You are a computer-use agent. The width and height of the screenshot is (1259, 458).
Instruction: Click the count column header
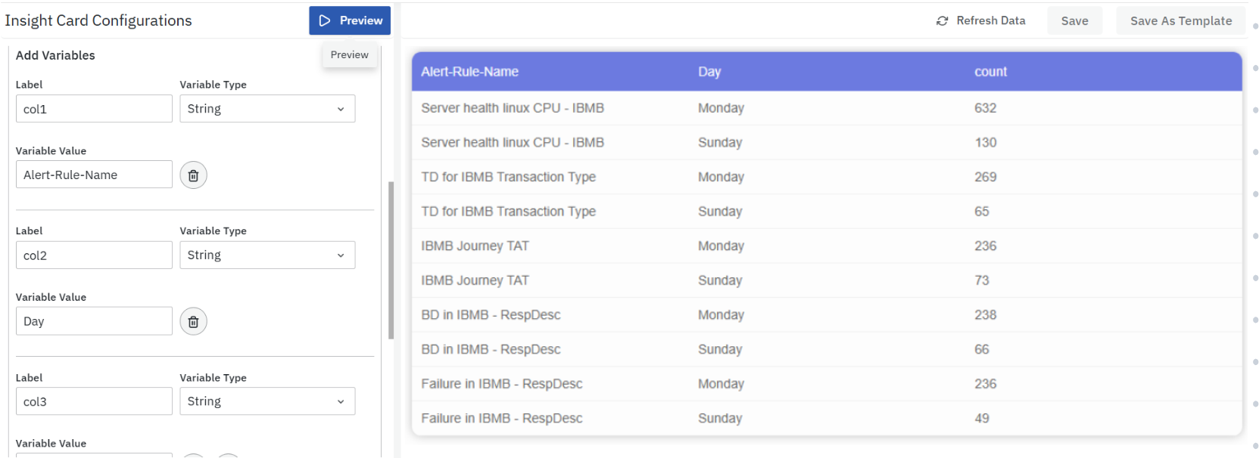[990, 72]
